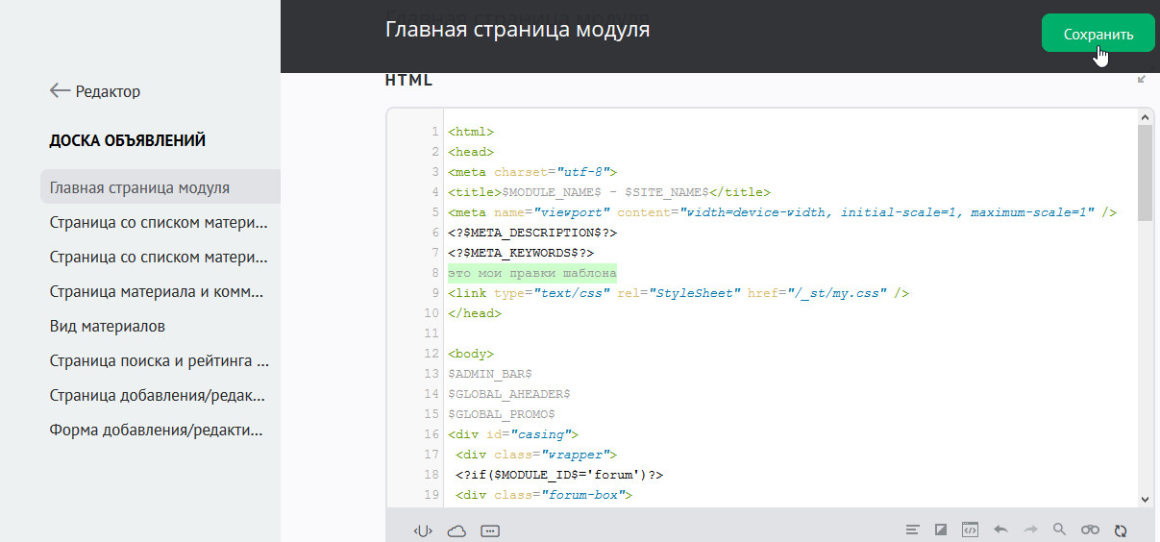Collapse the HTML editor with diagonal arrow
1160x542 pixels.
[1142, 80]
